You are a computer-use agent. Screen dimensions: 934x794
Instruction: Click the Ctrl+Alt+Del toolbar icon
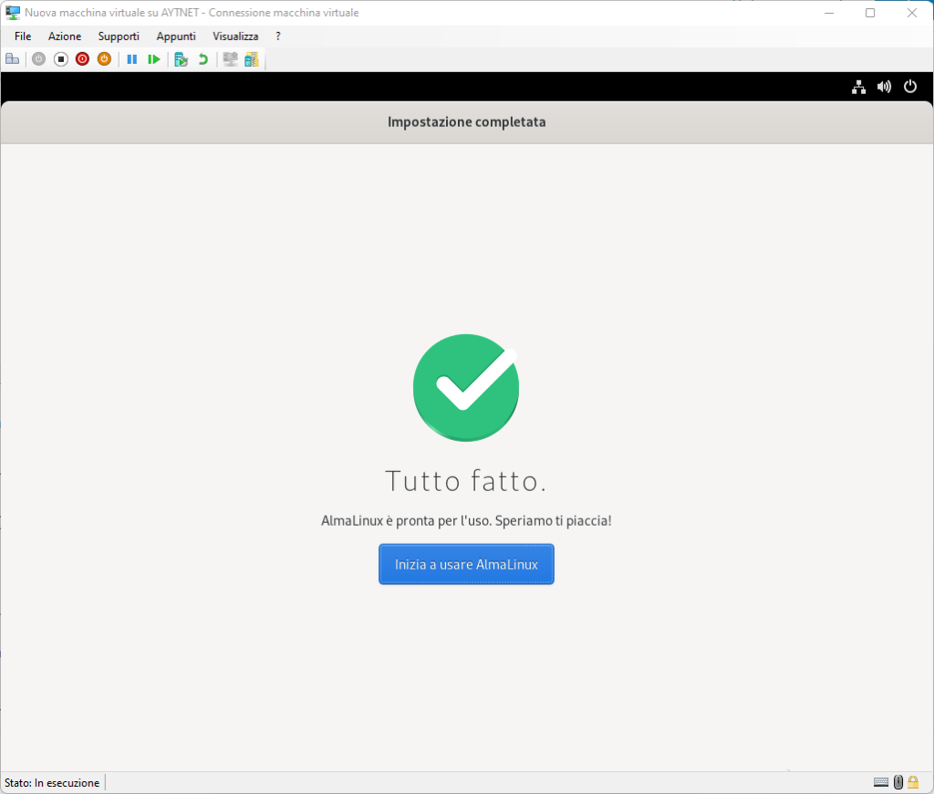(x=12, y=59)
